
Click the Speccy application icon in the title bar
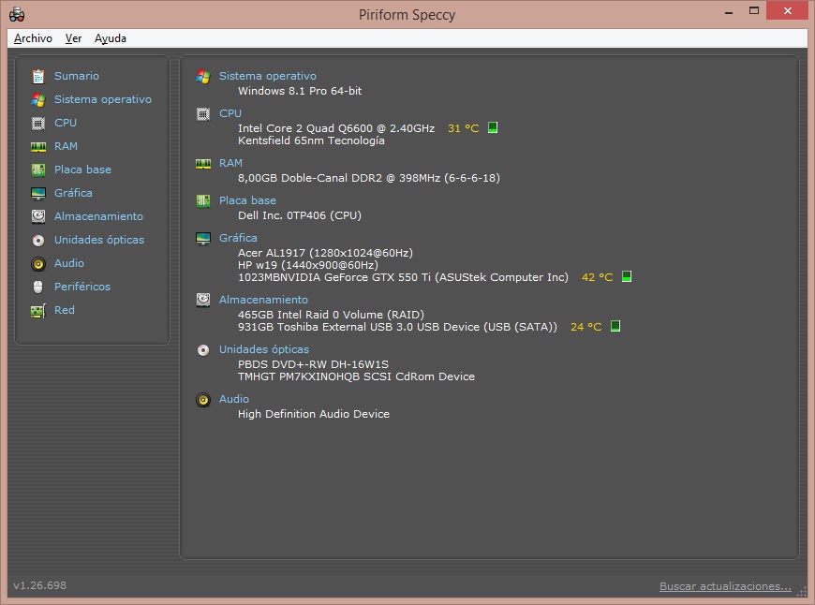pyautogui.click(x=16, y=14)
